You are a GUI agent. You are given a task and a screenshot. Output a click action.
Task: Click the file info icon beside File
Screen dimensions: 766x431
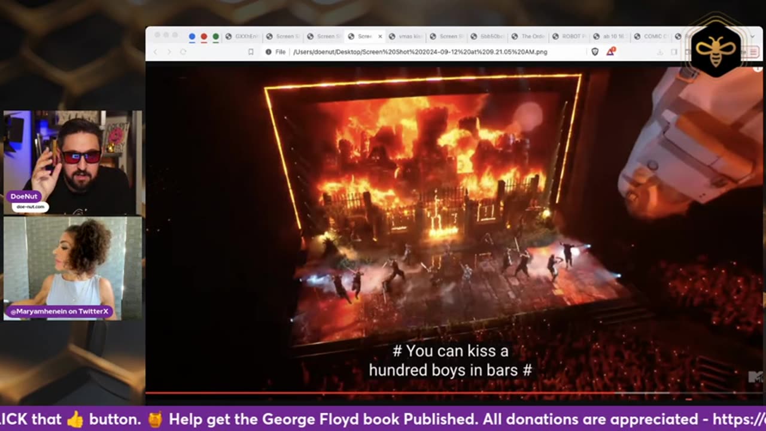268,52
